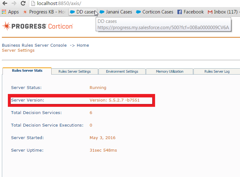Click the browser Forward arrow
The width and height of the screenshot is (240, 177).
pyautogui.click(x=14, y=3)
